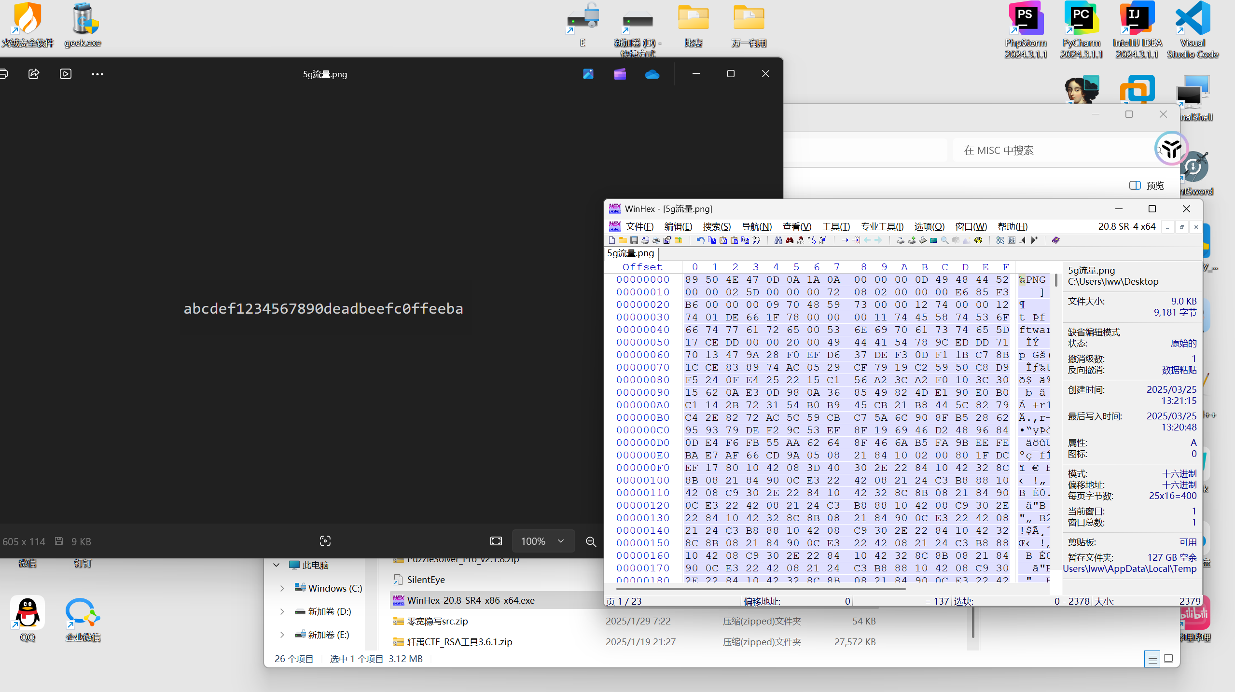The image size is (1235, 692).
Task: Toggle the 预览 preview pane button
Action: 1147,186
